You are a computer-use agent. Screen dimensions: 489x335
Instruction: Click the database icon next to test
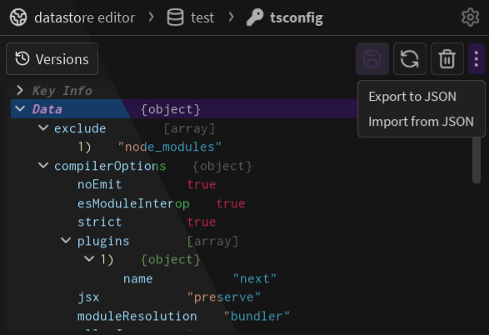(175, 17)
